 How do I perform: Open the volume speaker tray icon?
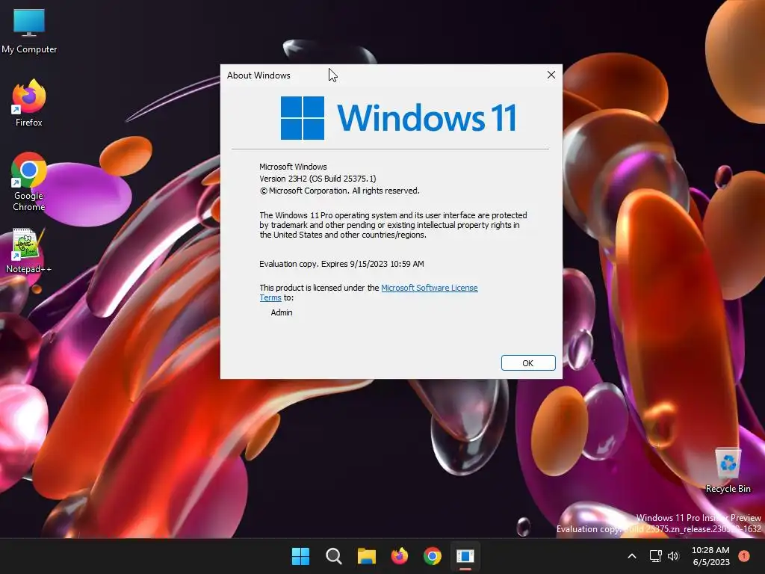click(x=673, y=556)
